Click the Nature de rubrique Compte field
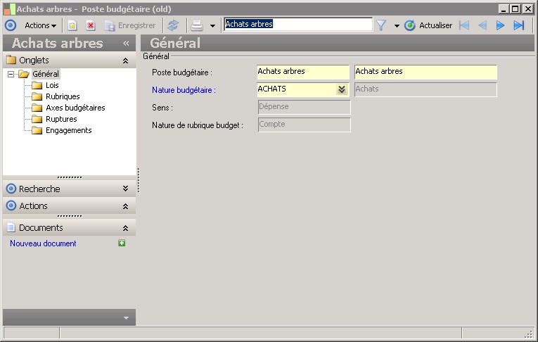The image size is (538, 342). [304, 125]
